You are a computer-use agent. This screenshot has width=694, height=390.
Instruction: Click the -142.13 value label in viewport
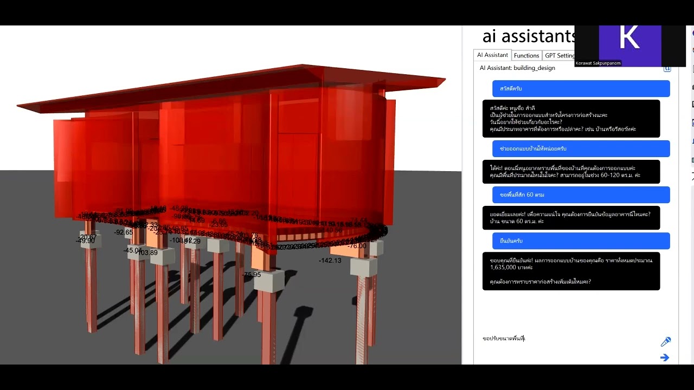point(330,261)
